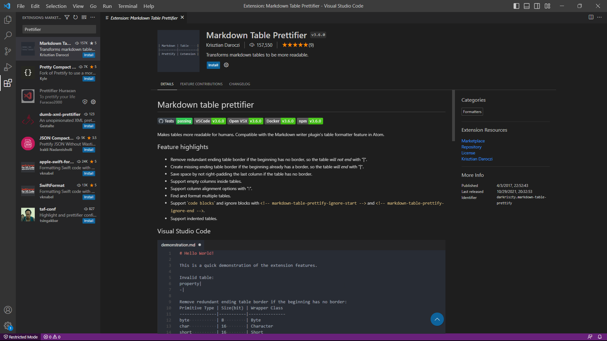This screenshot has width=607, height=341.
Task: Open manage gear for Prettifier Huracan
Action: pyautogui.click(x=93, y=102)
